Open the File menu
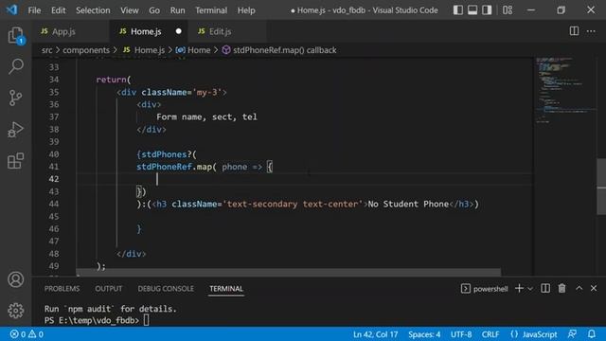 34,10
